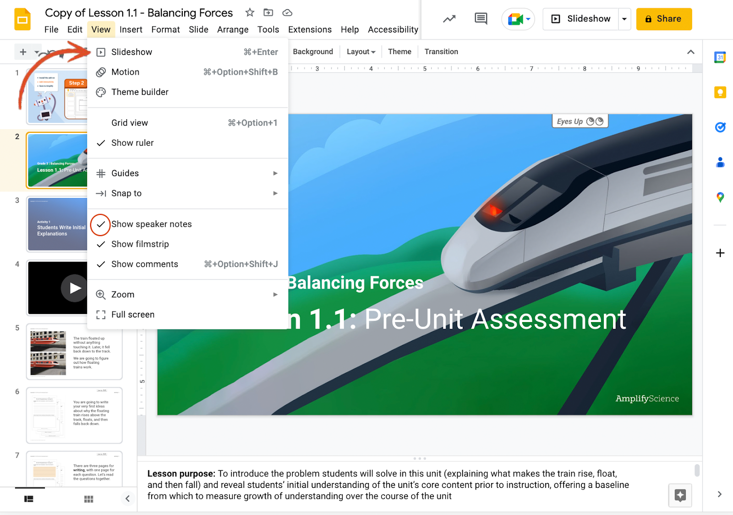Open Google Calendar side panel icon
This screenshot has height=515, width=733.
720,57
